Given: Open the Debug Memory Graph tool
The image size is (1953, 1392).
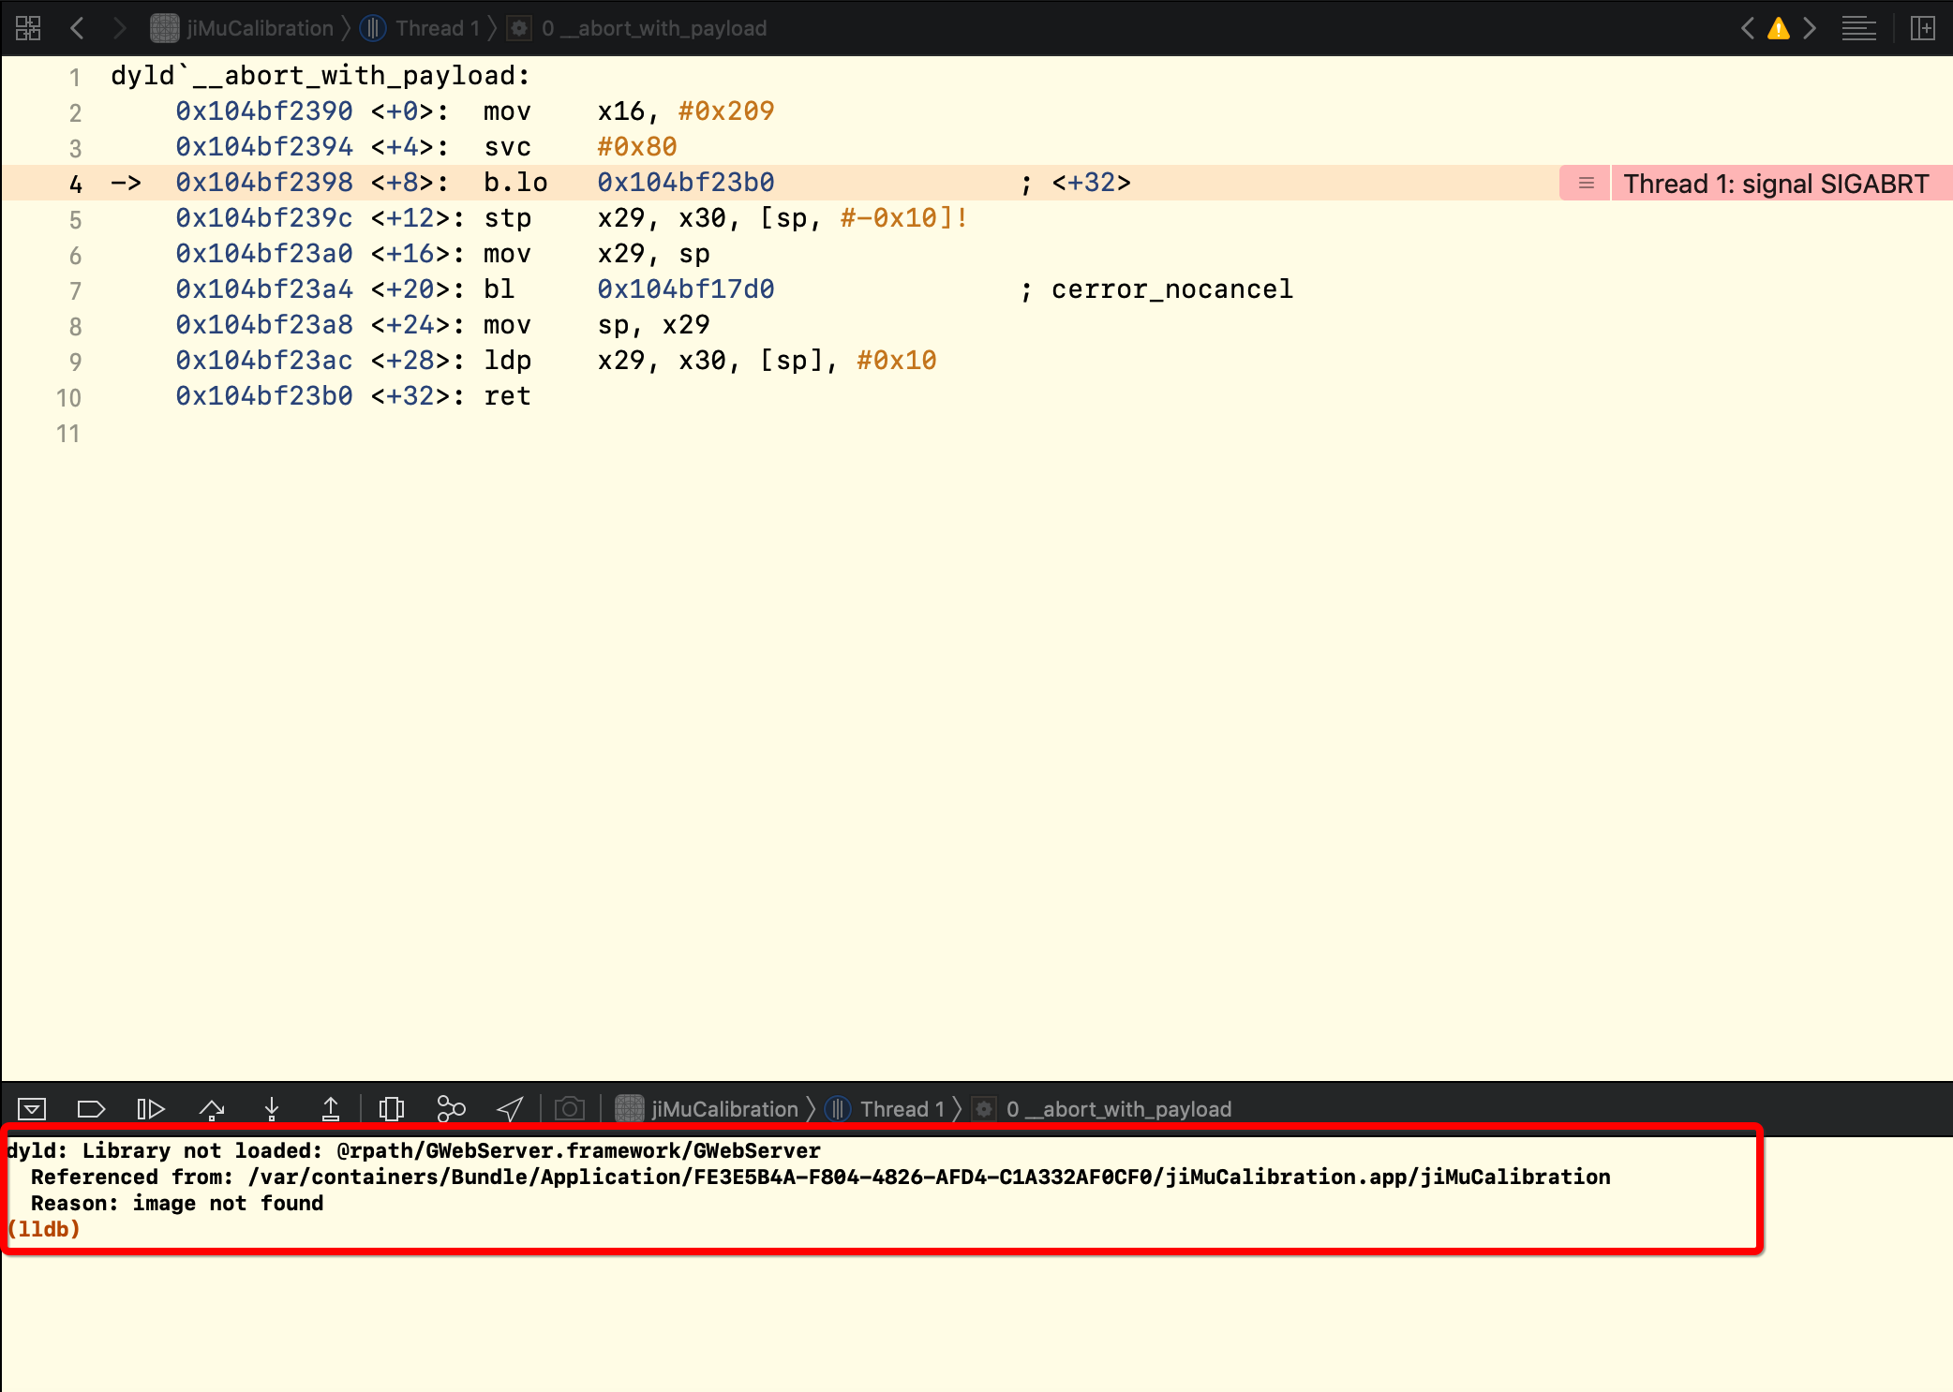Looking at the screenshot, I should (x=451, y=1109).
